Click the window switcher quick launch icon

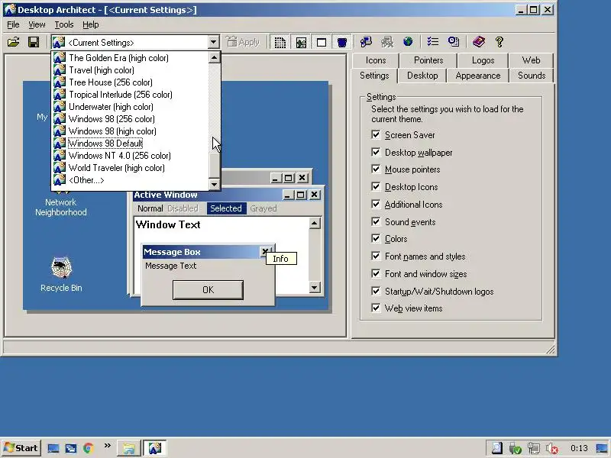pyautogui.click(x=70, y=448)
